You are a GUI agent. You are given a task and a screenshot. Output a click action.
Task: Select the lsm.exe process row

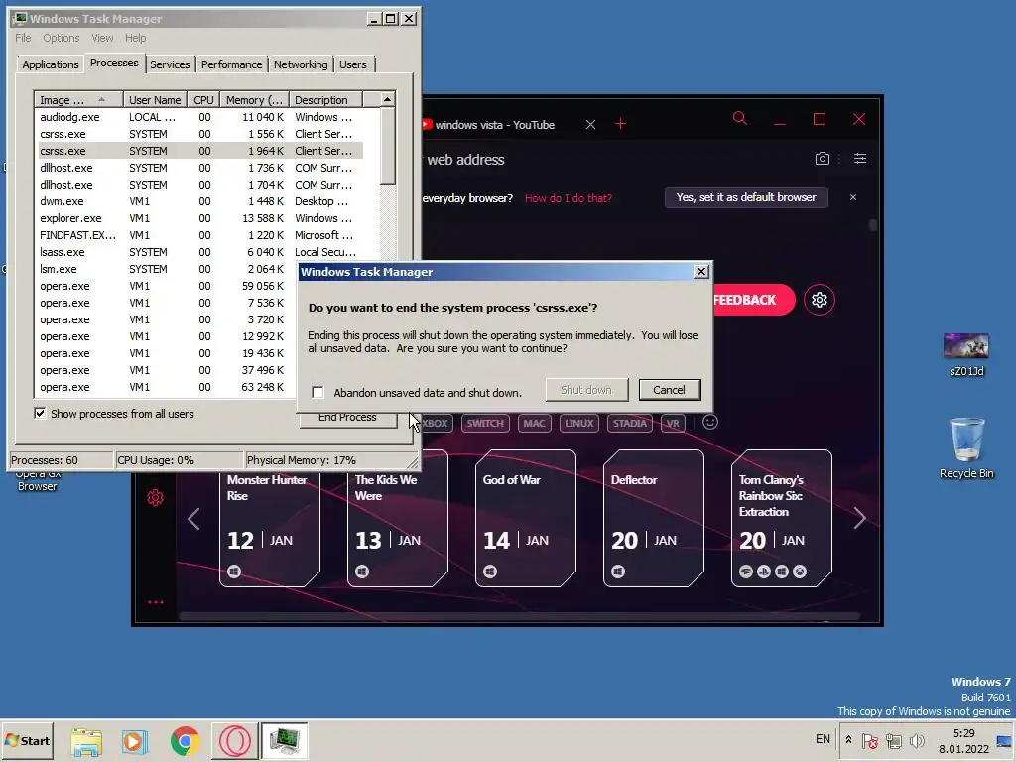point(167,269)
